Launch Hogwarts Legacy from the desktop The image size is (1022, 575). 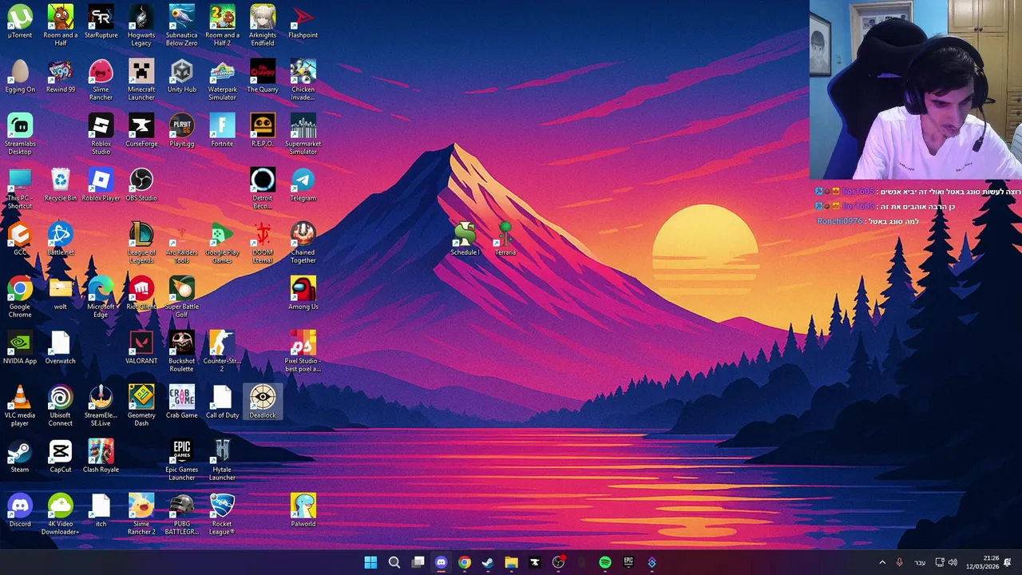point(141,26)
